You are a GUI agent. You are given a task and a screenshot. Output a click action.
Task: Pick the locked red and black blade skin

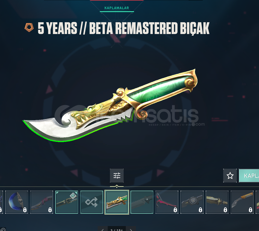pos(167,202)
